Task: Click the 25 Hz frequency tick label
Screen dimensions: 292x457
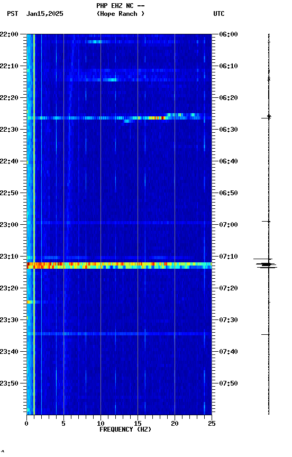Action: [212, 424]
